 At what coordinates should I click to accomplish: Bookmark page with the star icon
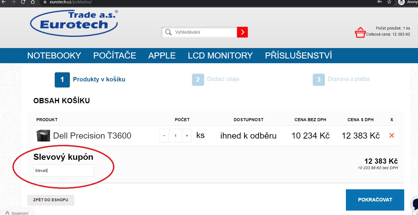click(389, 2)
